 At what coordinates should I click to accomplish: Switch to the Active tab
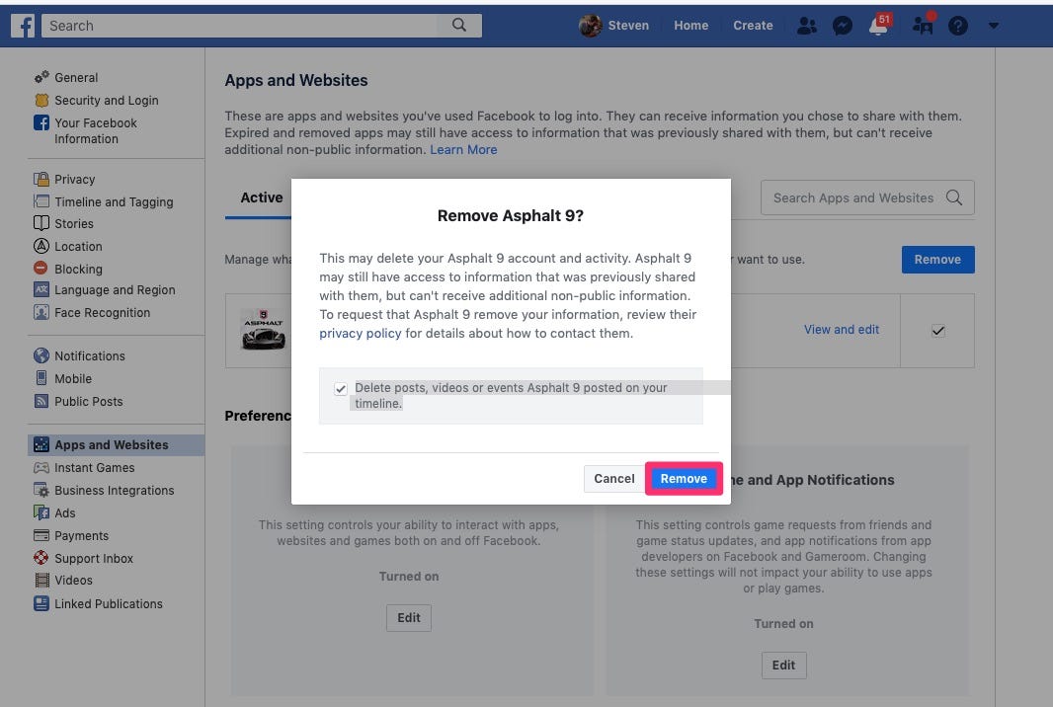tap(261, 197)
